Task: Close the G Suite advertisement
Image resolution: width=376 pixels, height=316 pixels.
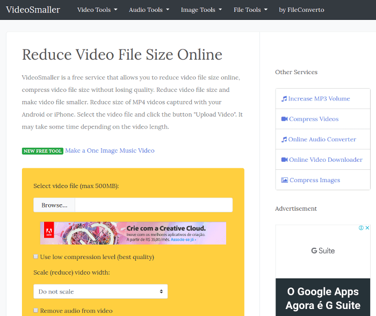Action: coord(367,228)
